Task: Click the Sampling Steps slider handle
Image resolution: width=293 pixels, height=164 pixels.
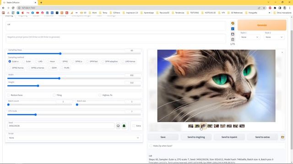Action: [x=60, y=54]
